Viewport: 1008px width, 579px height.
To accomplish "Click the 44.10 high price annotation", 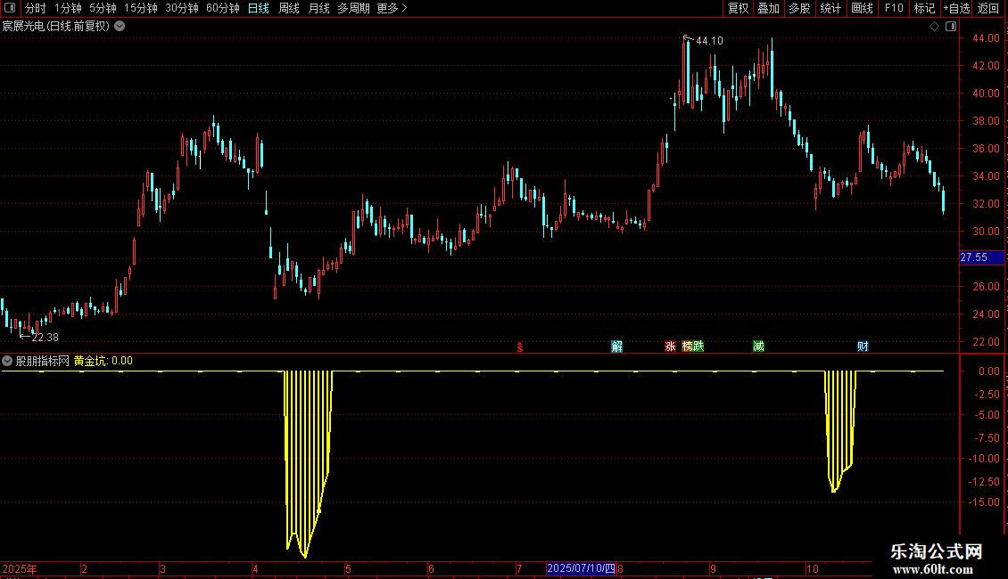I will point(710,41).
